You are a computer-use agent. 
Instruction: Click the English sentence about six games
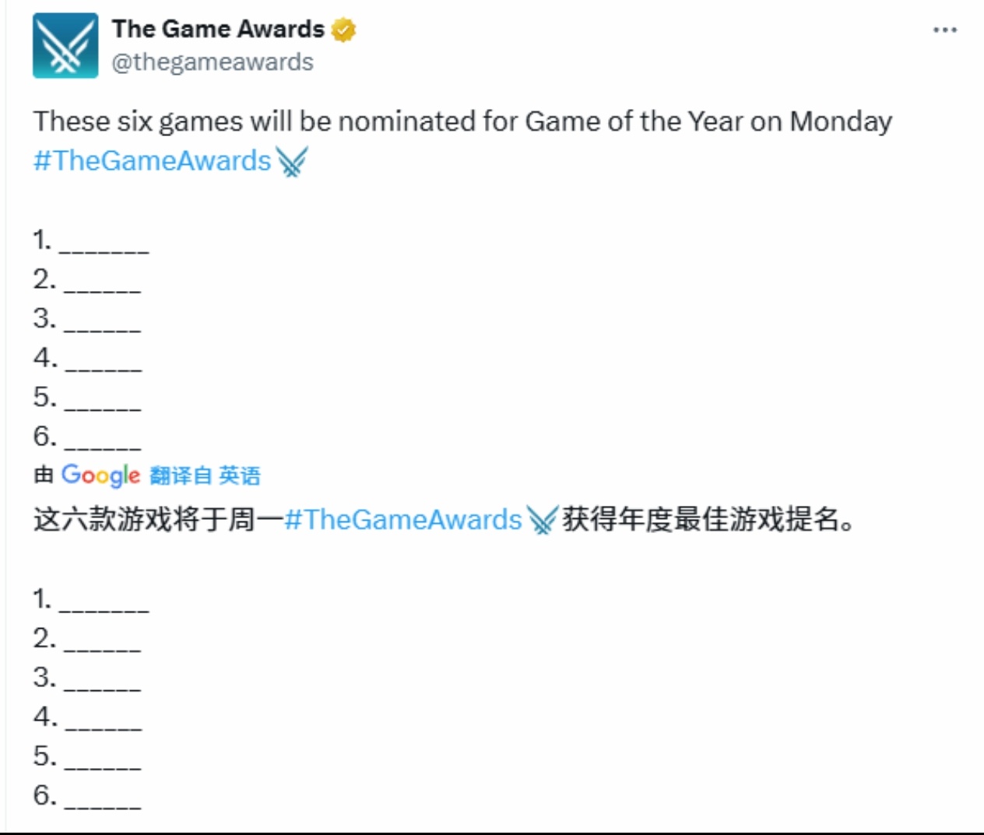462,121
